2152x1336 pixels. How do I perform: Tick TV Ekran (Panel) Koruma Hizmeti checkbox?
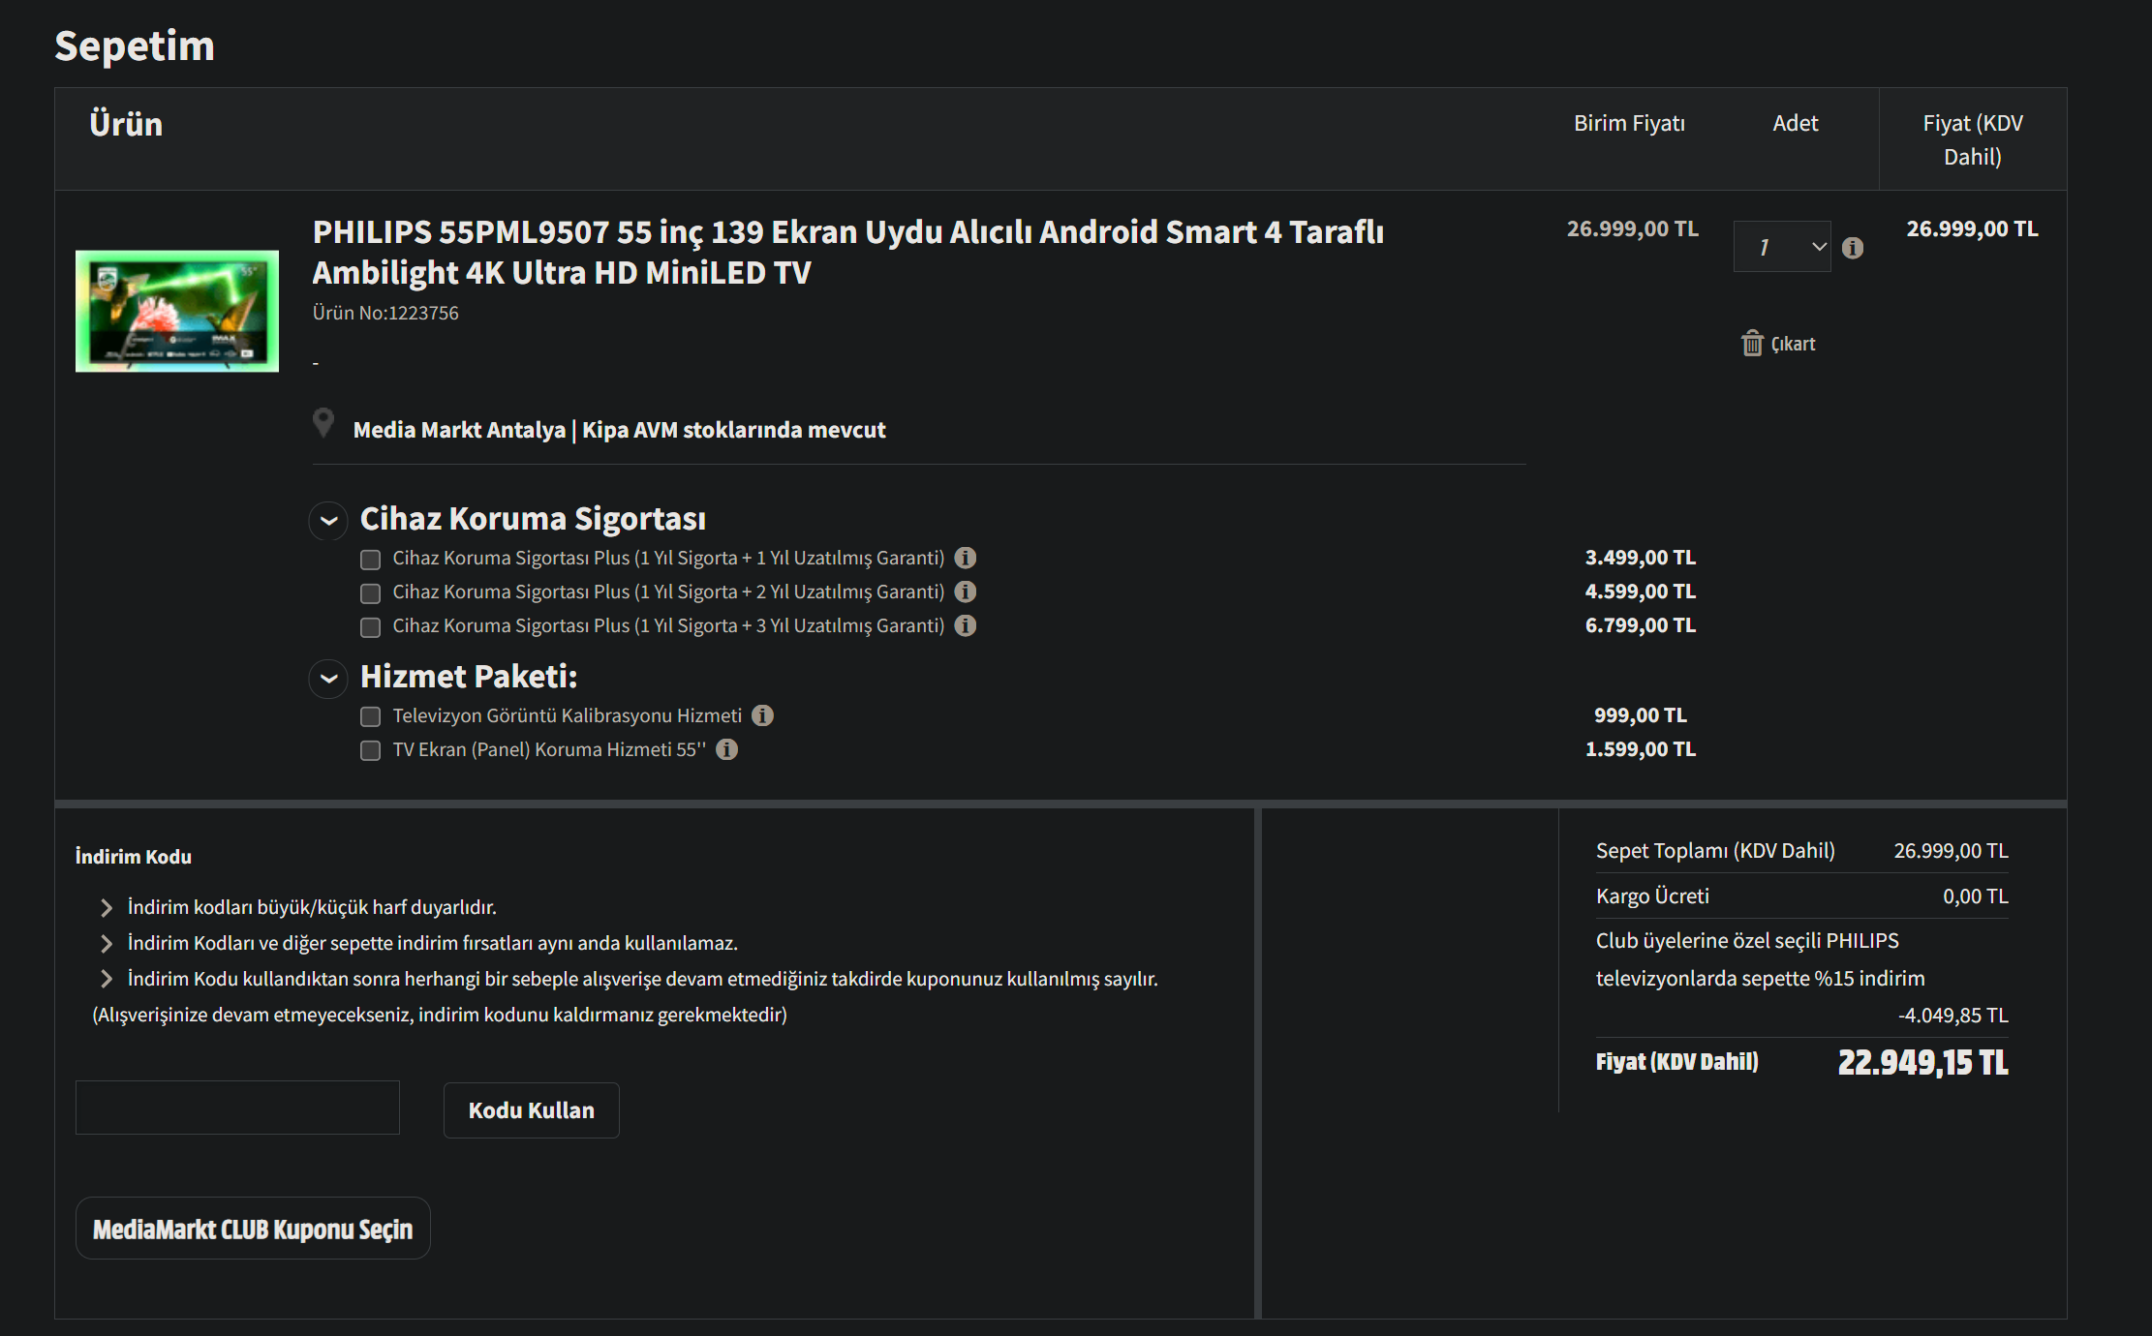[x=370, y=750]
